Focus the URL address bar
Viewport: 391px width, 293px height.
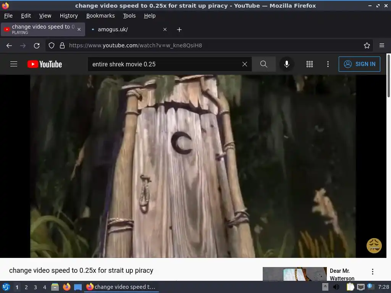(210, 46)
